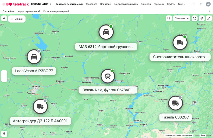The image size is (213, 138).
Task: Open the Автогрейдер ДЗ-122-Б АА0001 label
Action: coord(40,121)
